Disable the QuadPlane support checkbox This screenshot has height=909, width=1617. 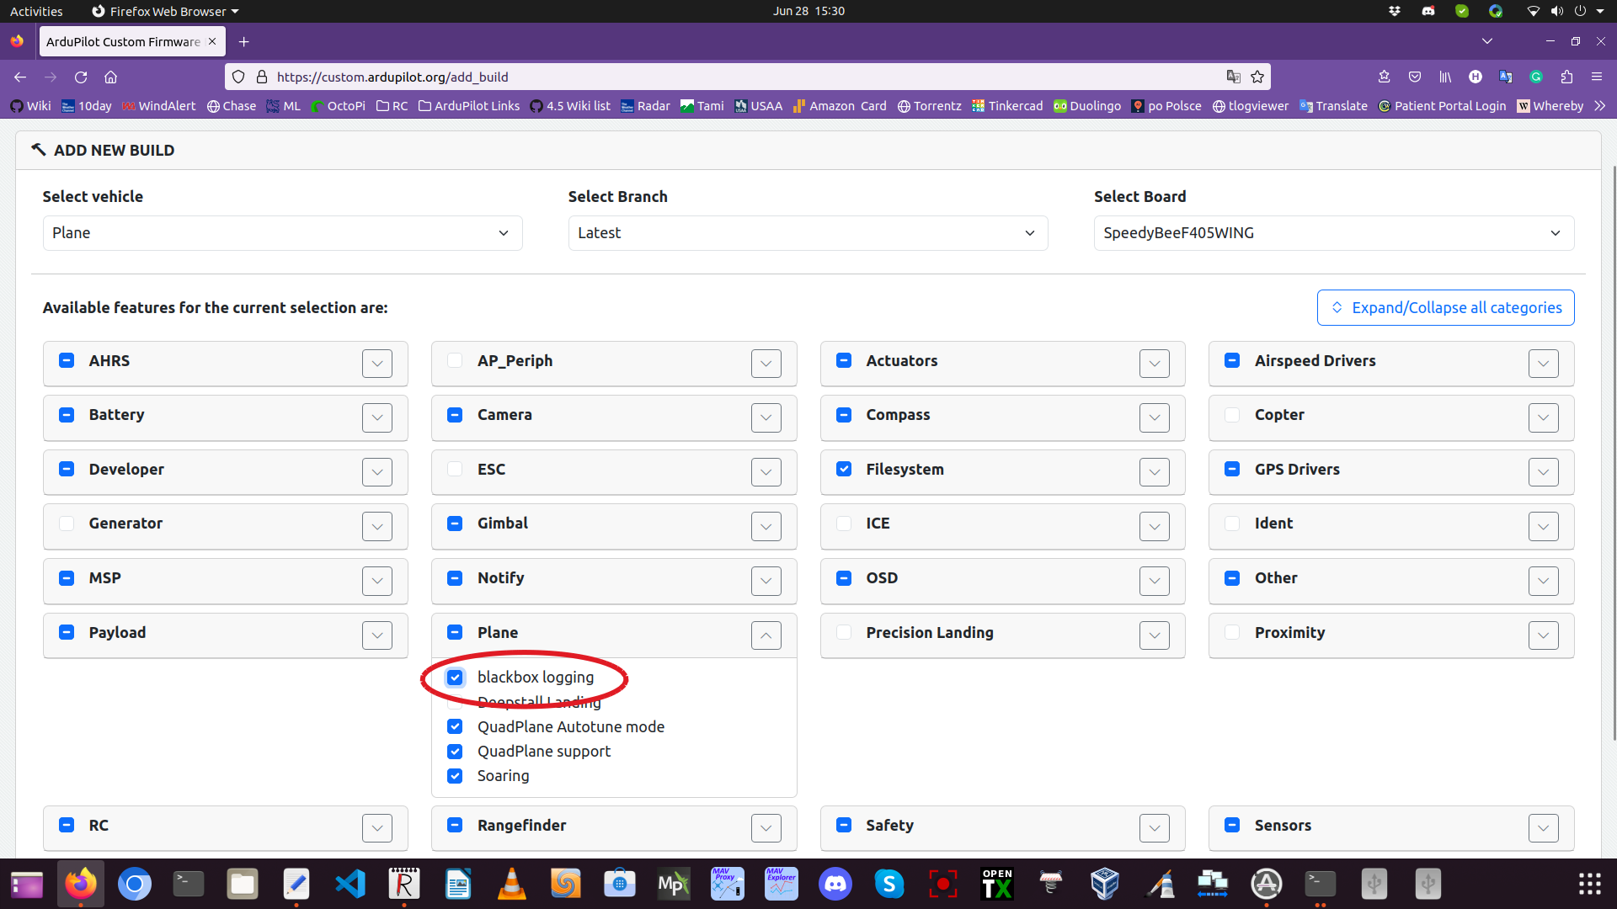(x=454, y=750)
